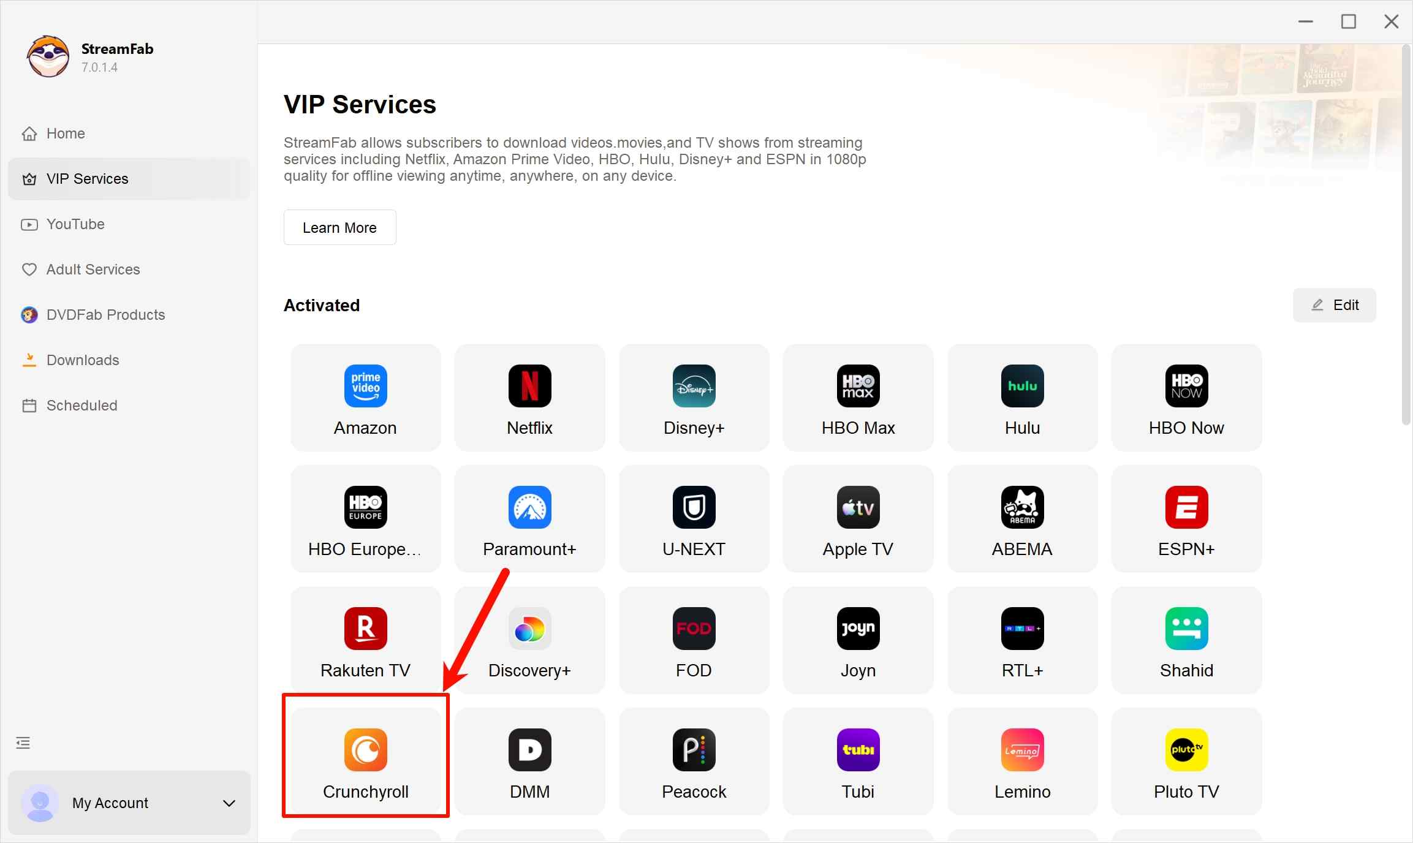Click the StreamFab sloth logo

48,56
